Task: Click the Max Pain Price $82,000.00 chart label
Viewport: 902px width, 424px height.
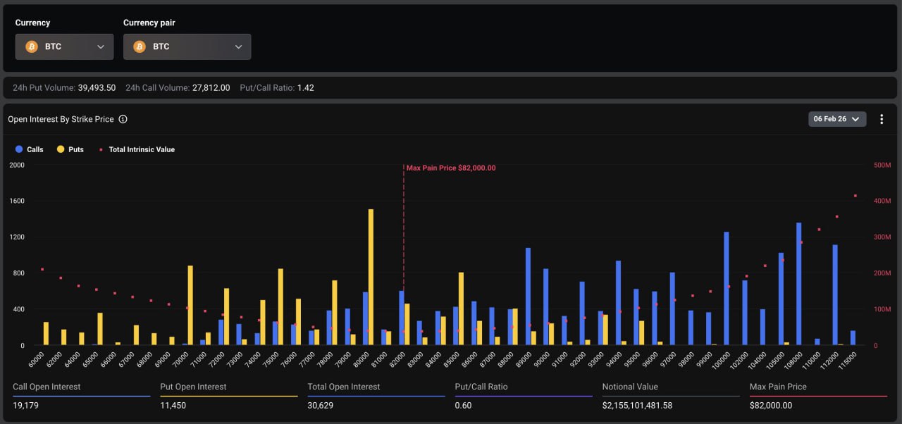Action: click(450, 168)
